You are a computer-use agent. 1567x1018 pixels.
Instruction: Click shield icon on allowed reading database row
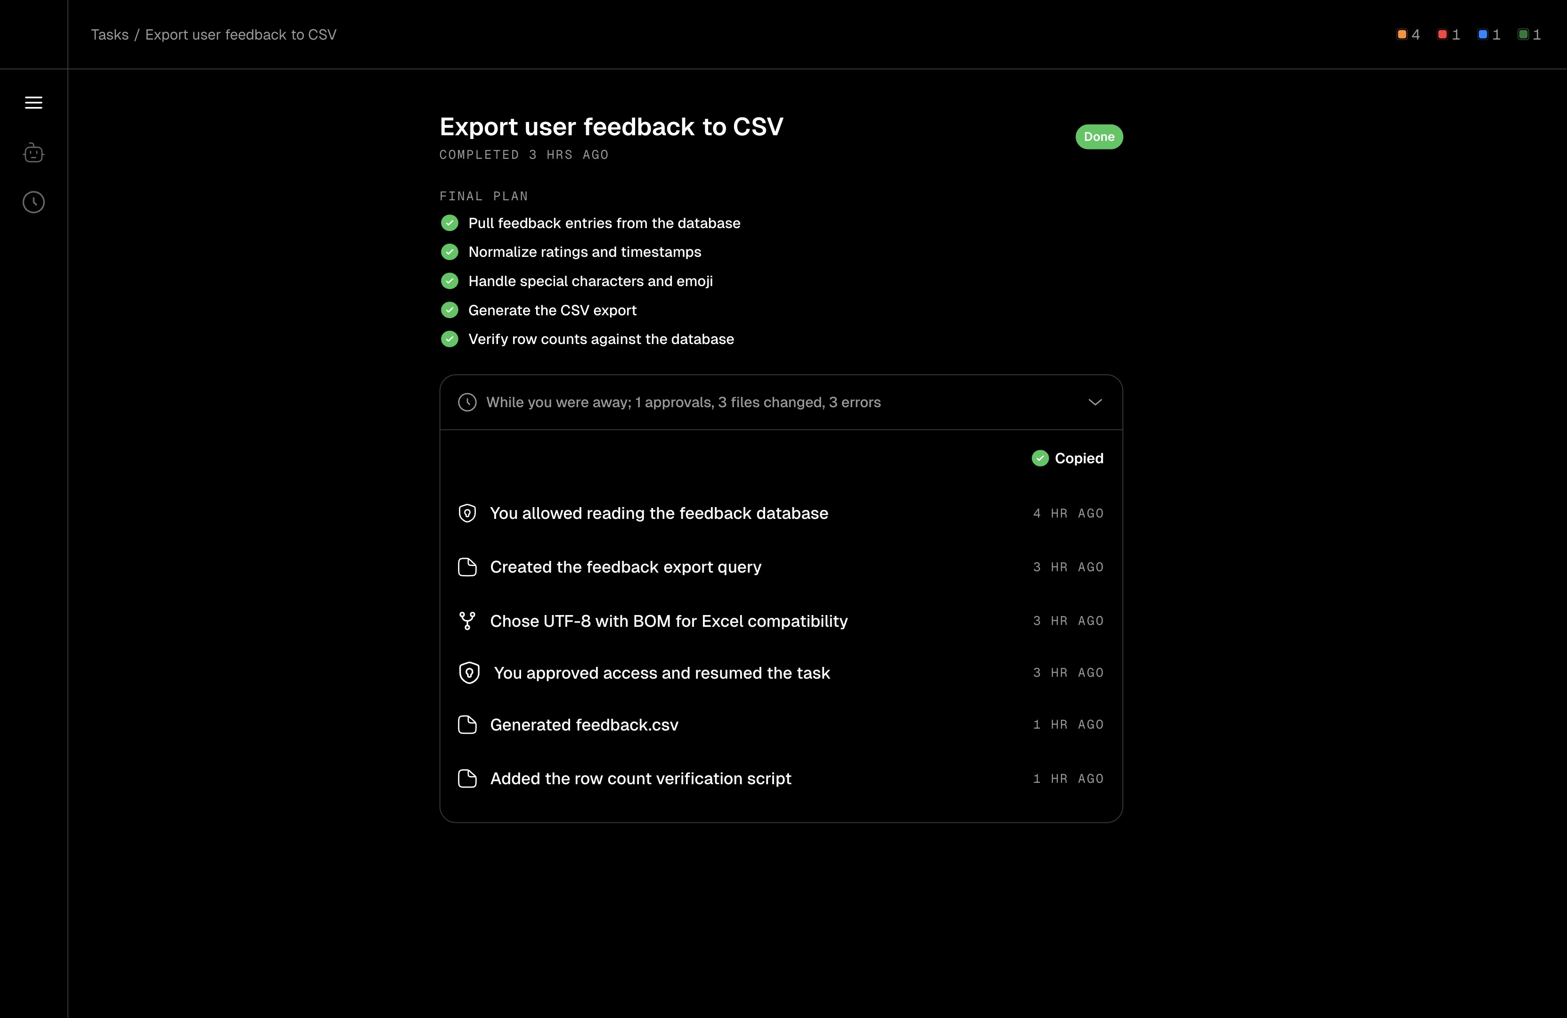click(467, 513)
